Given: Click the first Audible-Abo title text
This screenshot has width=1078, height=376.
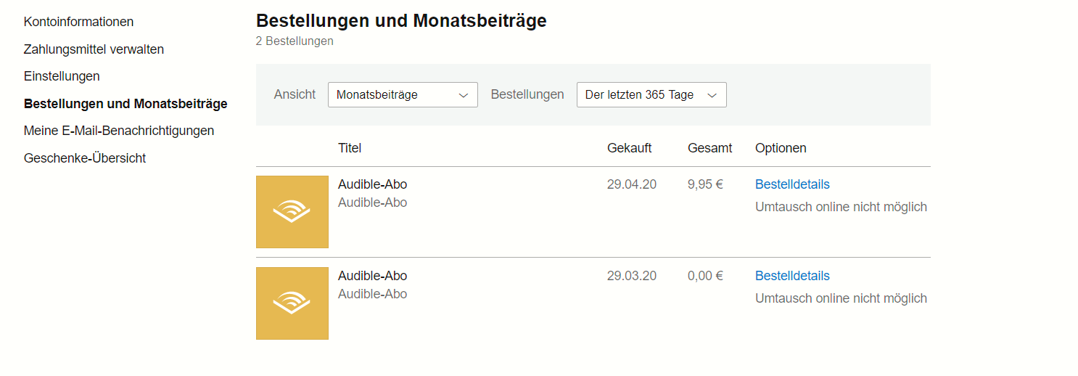Looking at the screenshot, I should (x=373, y=184).
